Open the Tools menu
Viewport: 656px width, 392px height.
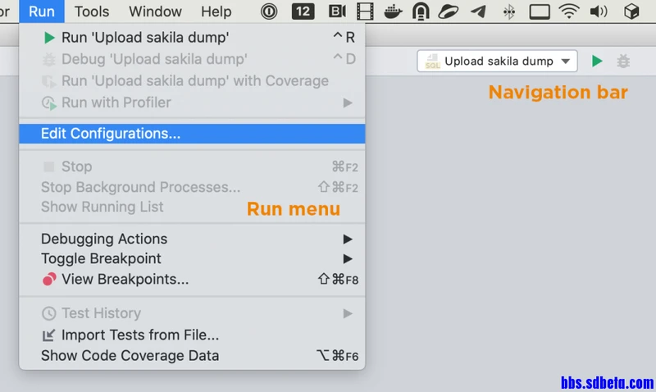(x=92, y=11)
